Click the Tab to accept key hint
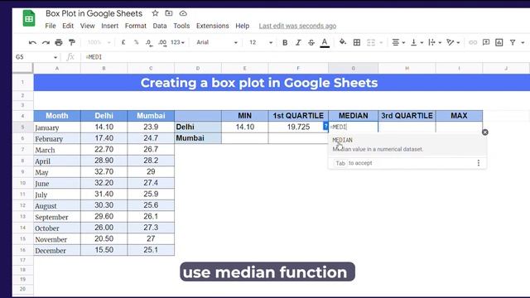Viewport: 530px width, 298px height. (340, 163)
